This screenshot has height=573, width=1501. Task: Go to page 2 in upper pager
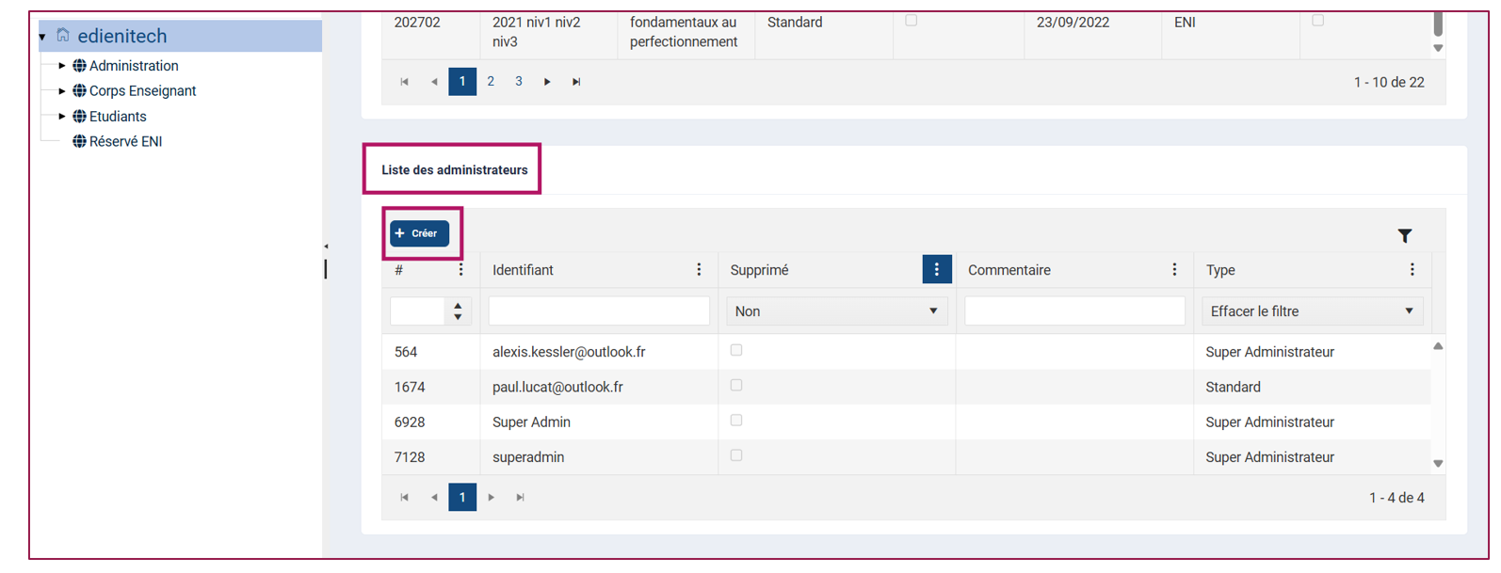click(491, 82)
